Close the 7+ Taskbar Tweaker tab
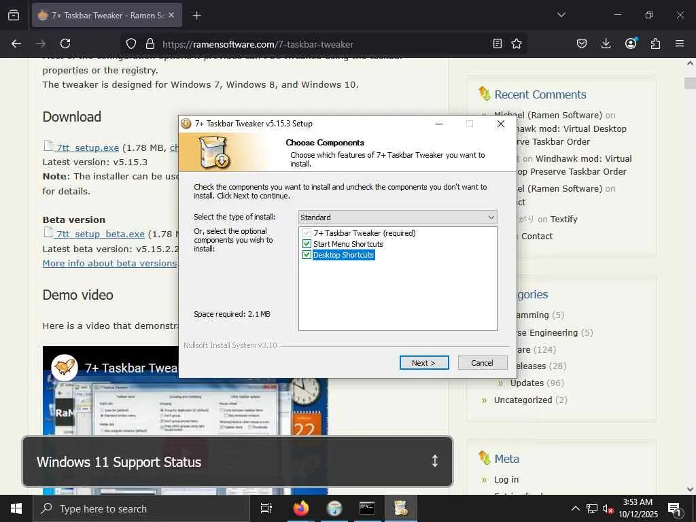696x522 pixels. tap(171, 15)
